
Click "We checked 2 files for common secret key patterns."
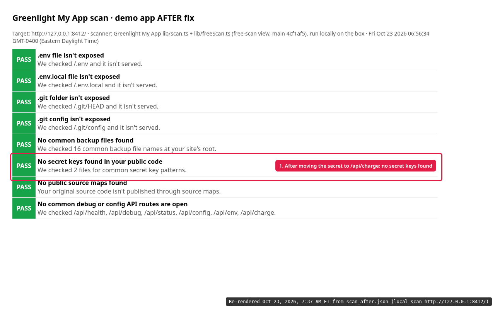tap(112, 170)
